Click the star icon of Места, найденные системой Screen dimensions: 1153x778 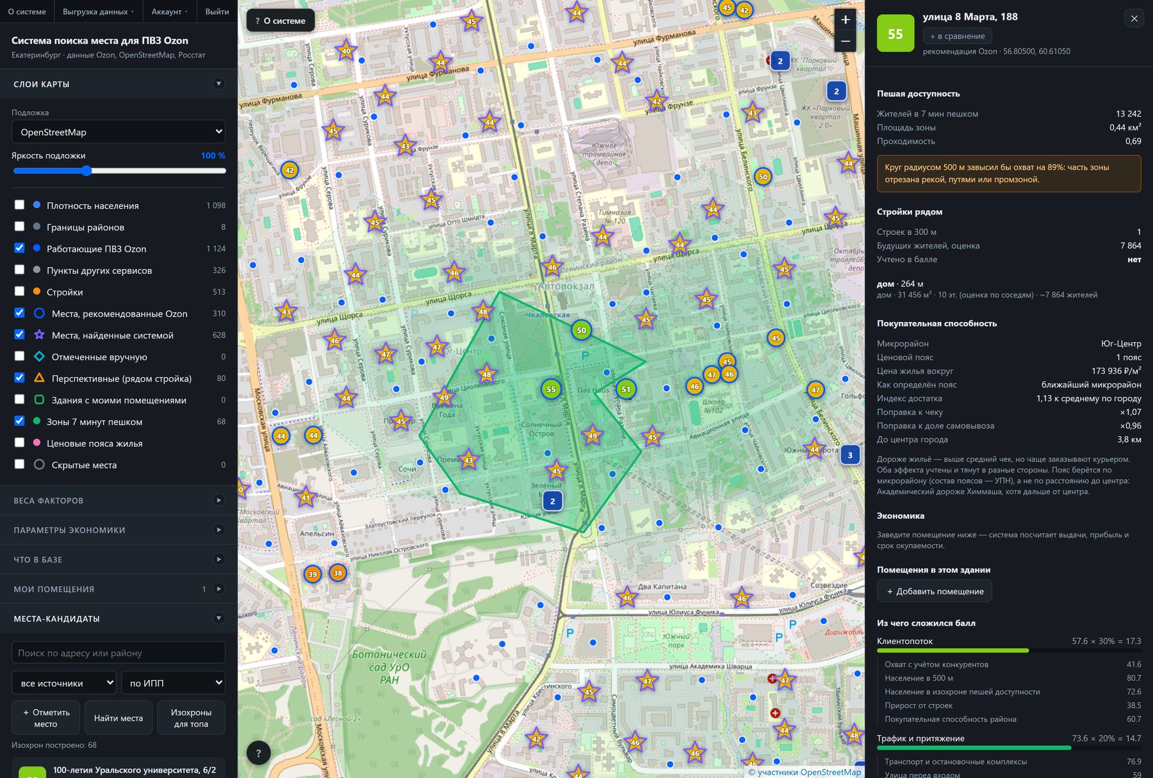(x=39, y=335)
